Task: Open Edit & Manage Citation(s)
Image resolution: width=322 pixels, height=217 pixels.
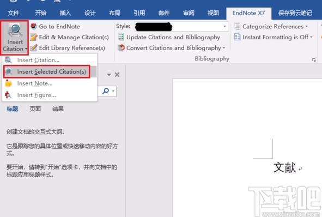Action: (69, 37)
